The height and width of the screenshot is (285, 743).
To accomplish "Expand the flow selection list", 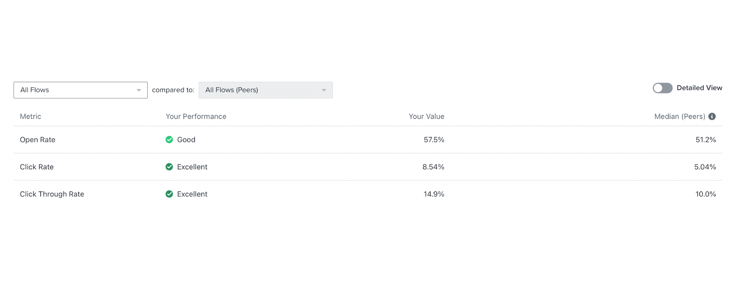I will coord(80,90).
